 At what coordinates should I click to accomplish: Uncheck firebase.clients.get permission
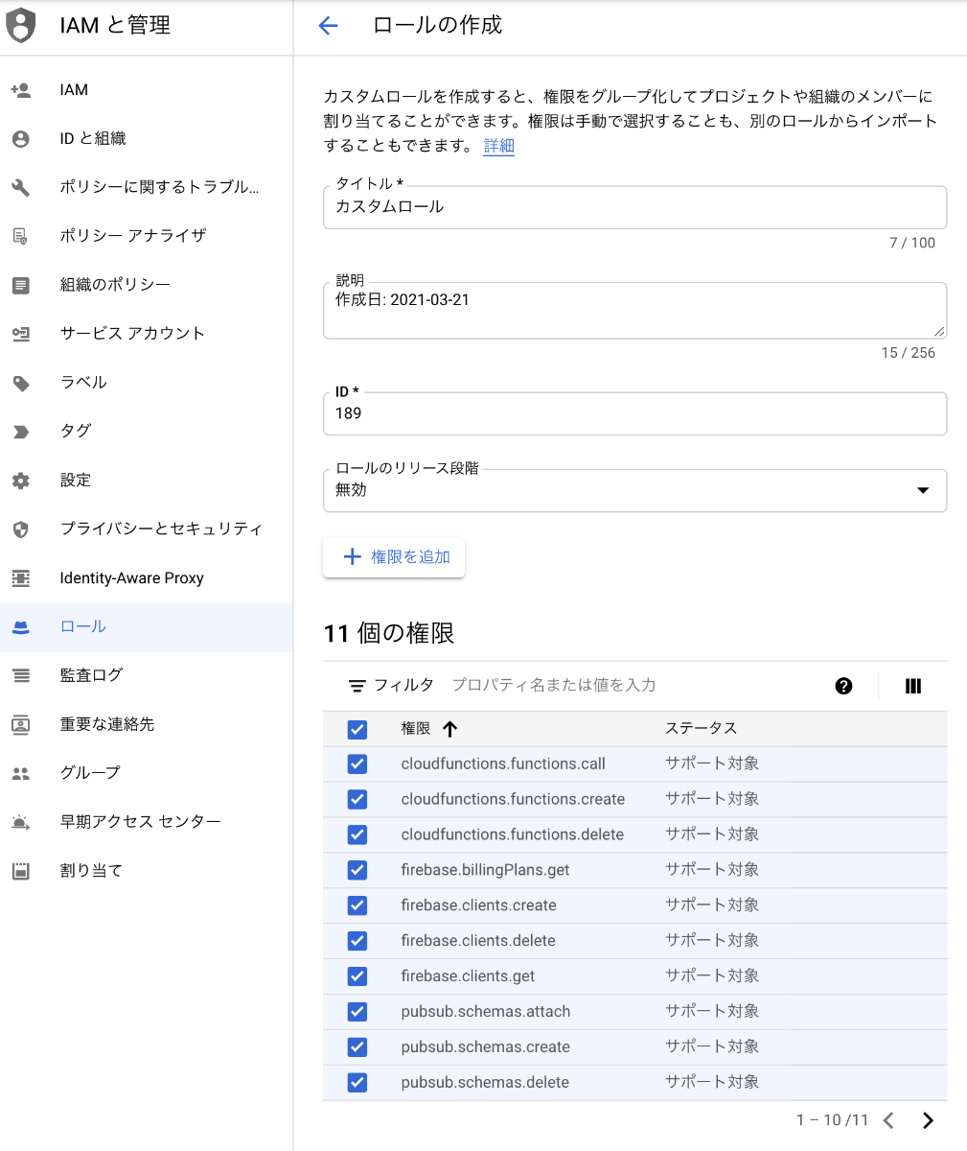[357, 976]
